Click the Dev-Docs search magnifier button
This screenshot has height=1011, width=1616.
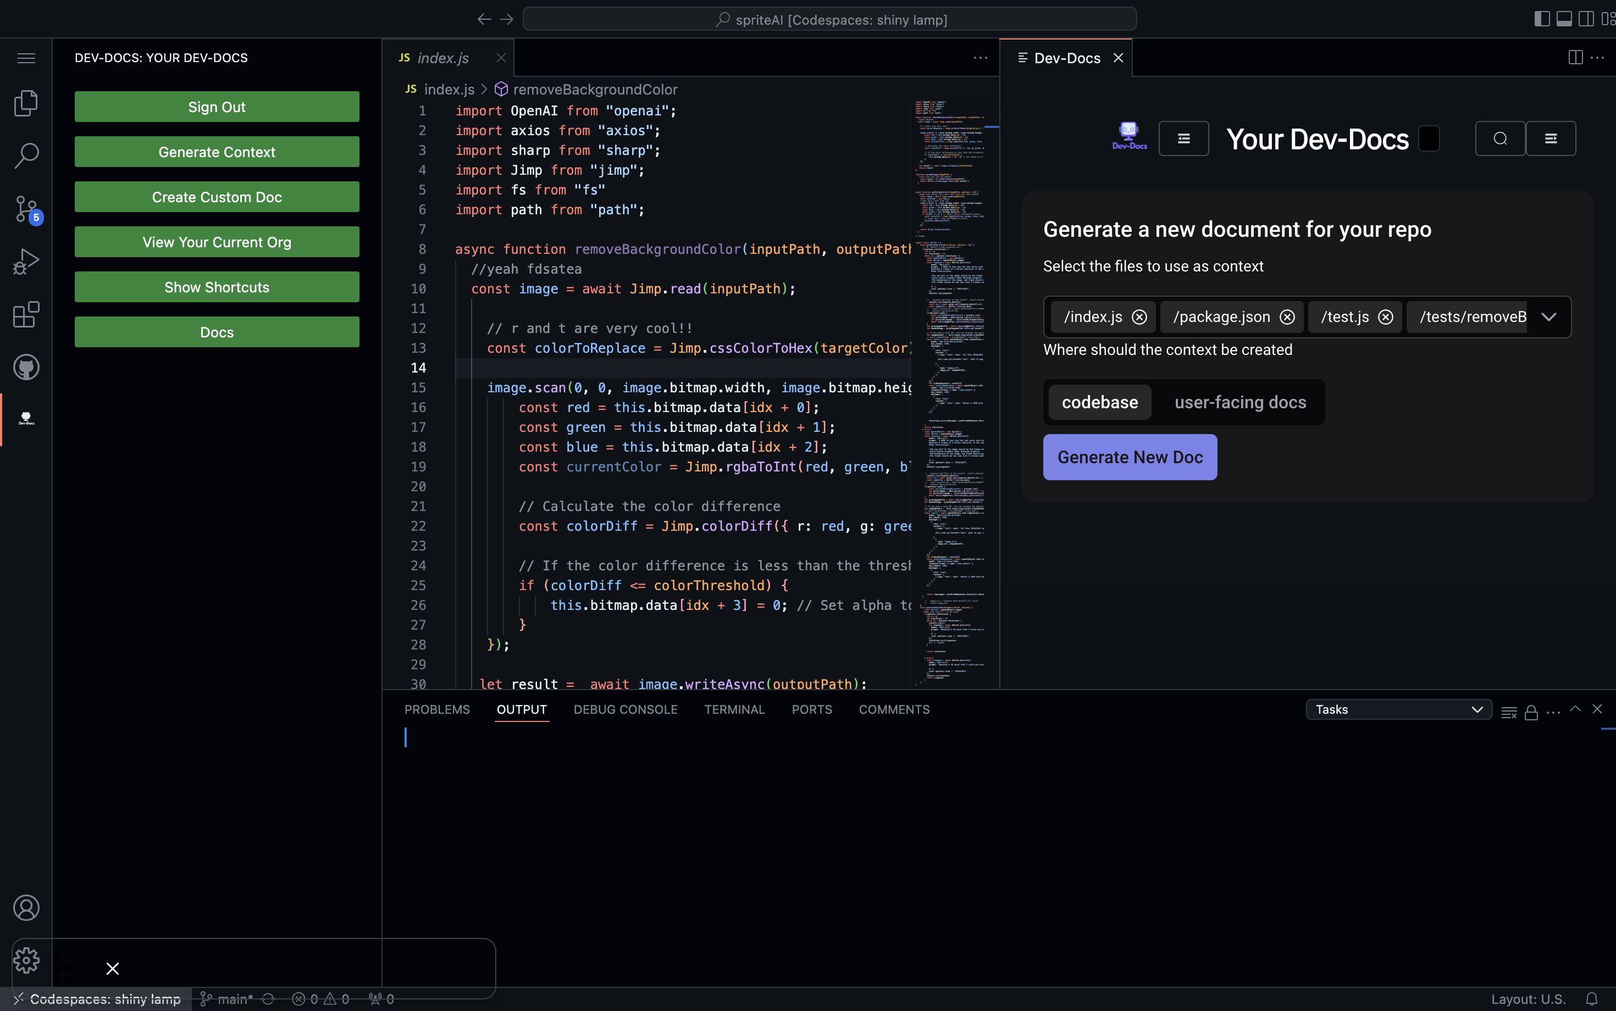click(1499, 138)
